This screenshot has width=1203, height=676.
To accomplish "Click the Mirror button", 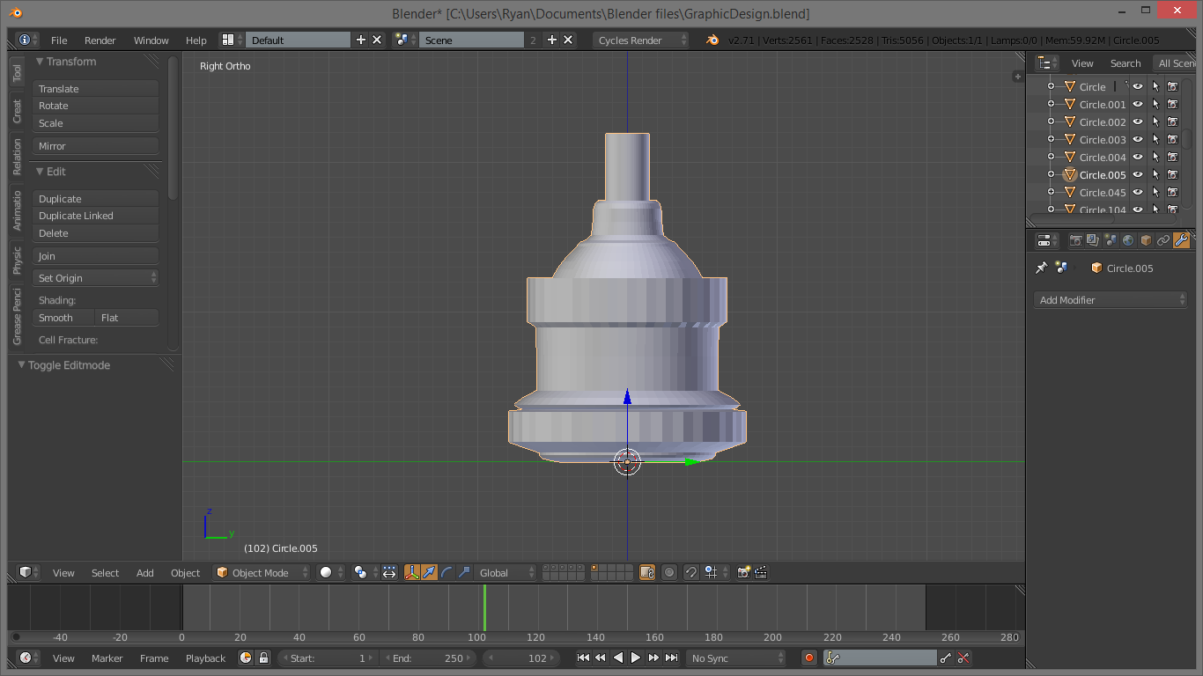I will (95, 146).
